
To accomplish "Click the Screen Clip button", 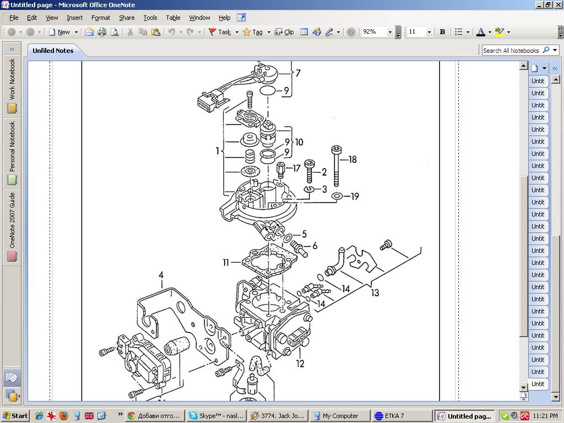I will coord(284,32).
